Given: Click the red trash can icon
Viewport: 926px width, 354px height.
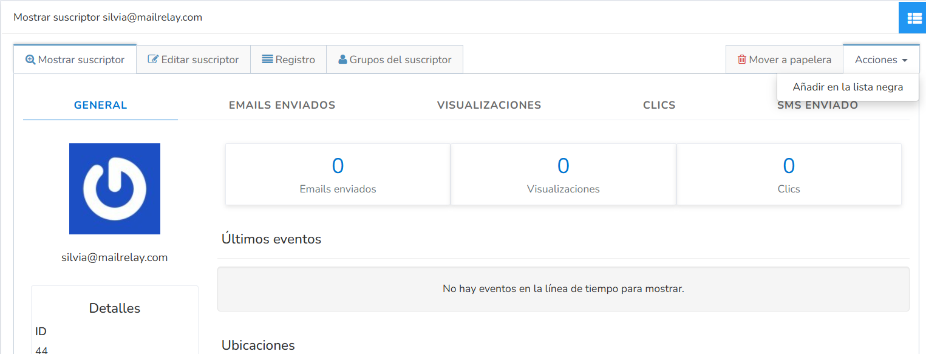Looking at the screenshot, I should coord(741,60).
